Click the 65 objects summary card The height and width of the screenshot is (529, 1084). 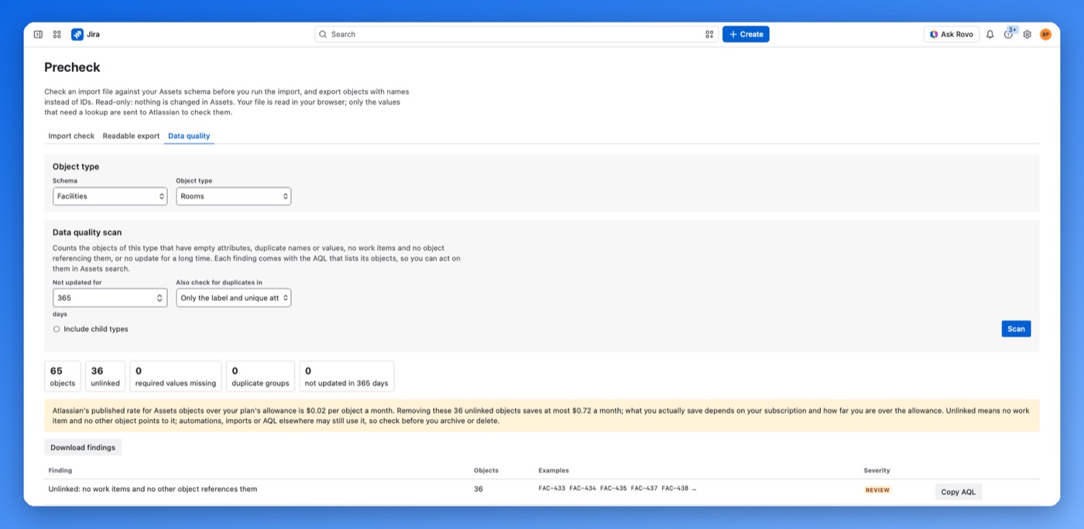coord(63,376)
